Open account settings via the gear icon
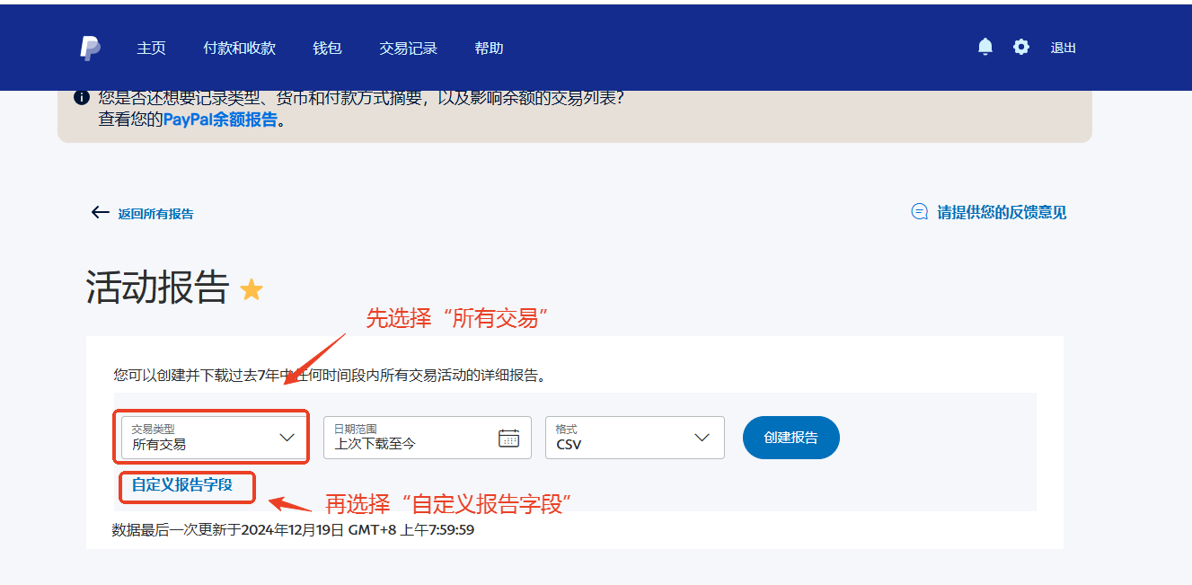 click(x=1021, y=47)
